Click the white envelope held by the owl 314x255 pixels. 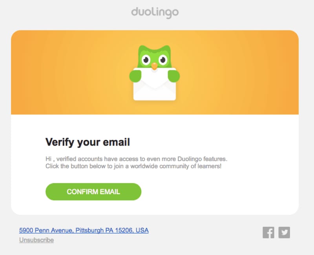(x=155, y=85)
